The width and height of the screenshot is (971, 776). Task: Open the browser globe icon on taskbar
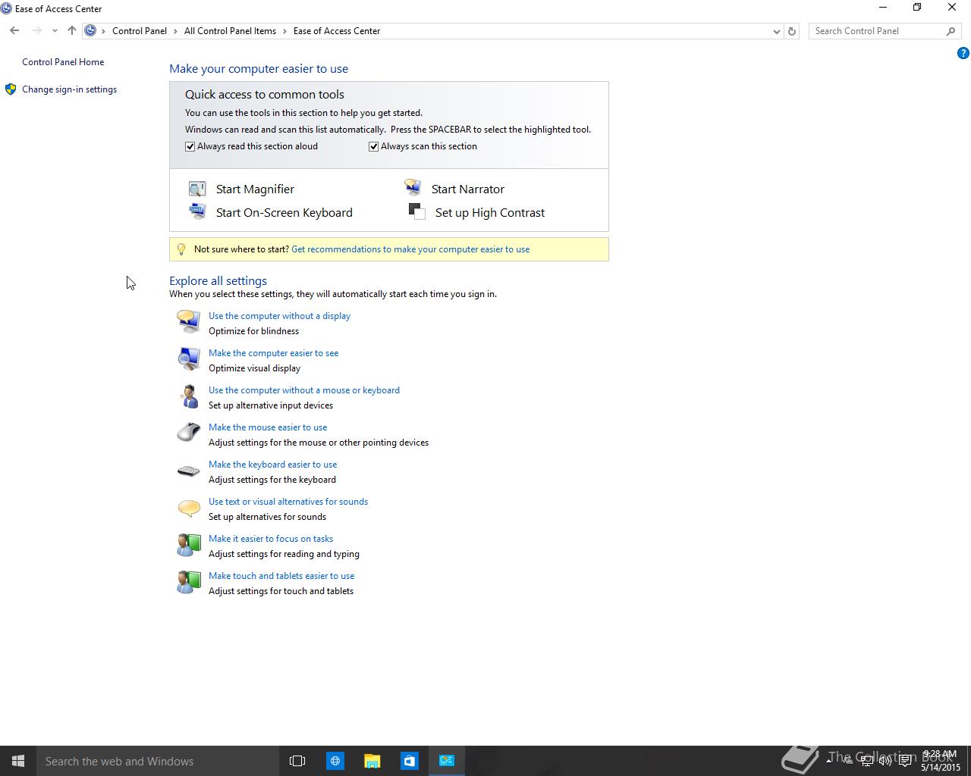click(x=335, y=761)
